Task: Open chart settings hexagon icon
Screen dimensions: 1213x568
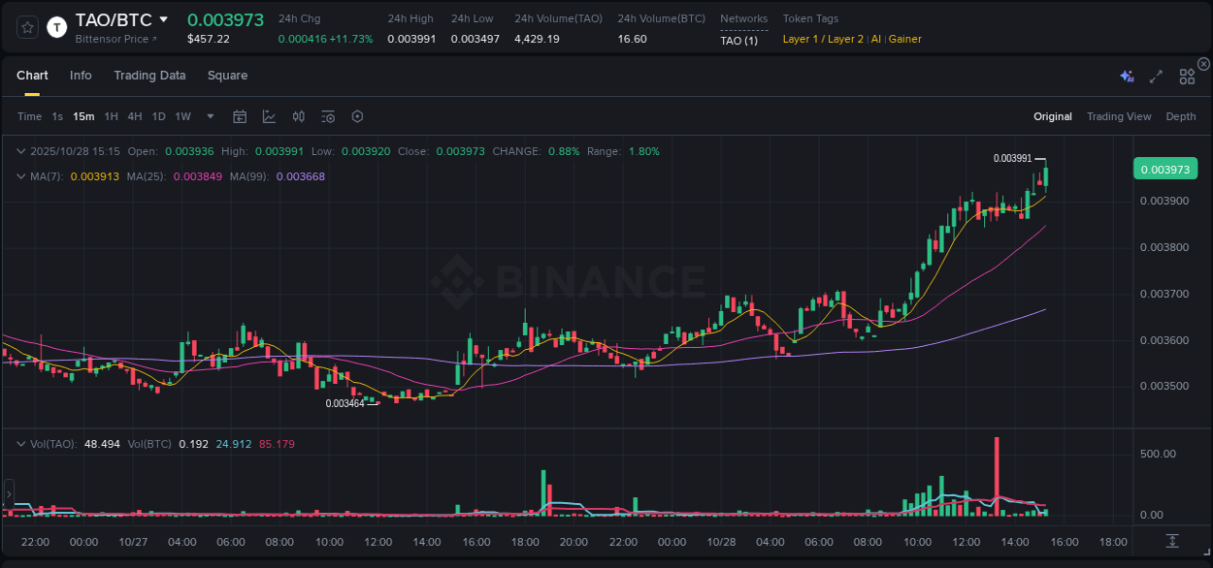Action: (357, 116)
